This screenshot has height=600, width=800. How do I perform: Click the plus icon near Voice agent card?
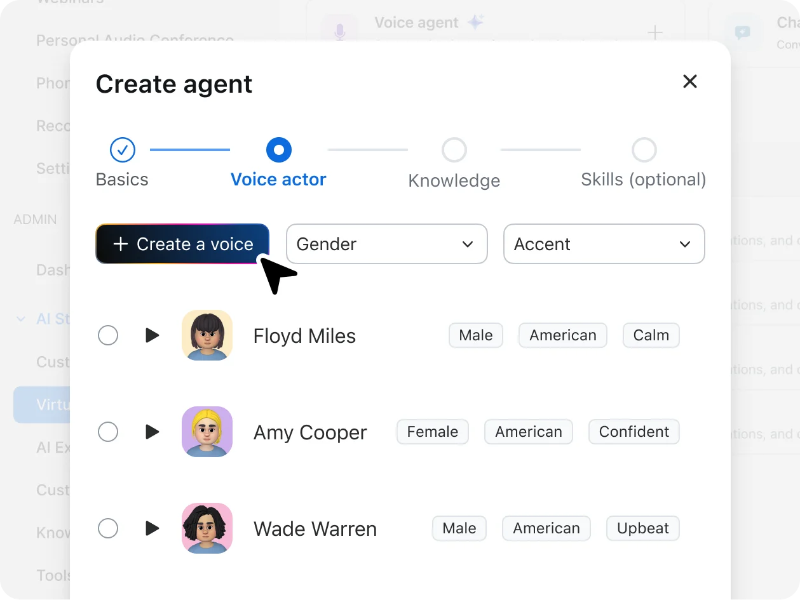654,33
